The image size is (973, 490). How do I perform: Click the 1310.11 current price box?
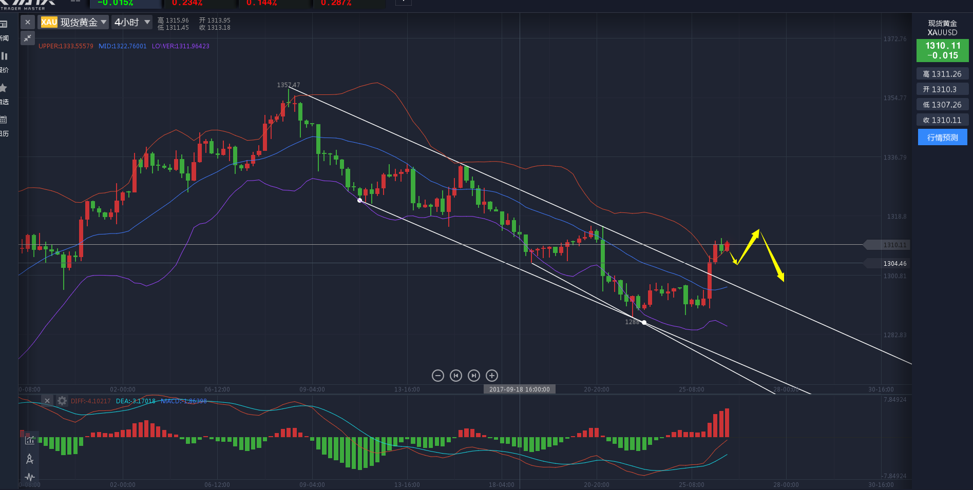[x=942, y=50]
